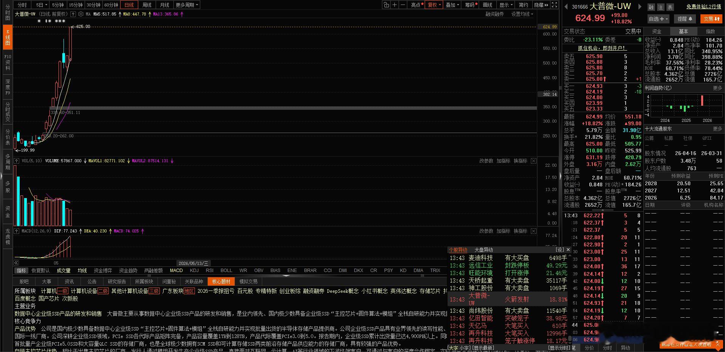This screenshot has height=352, width=725.
Task: Click help icon beside MACD(12,26,9) indicator
Action: pyautogui.click(x=17, y=231)
